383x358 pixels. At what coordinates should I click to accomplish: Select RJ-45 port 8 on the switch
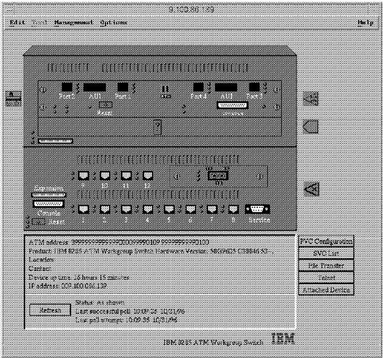[x=234, y=209]
